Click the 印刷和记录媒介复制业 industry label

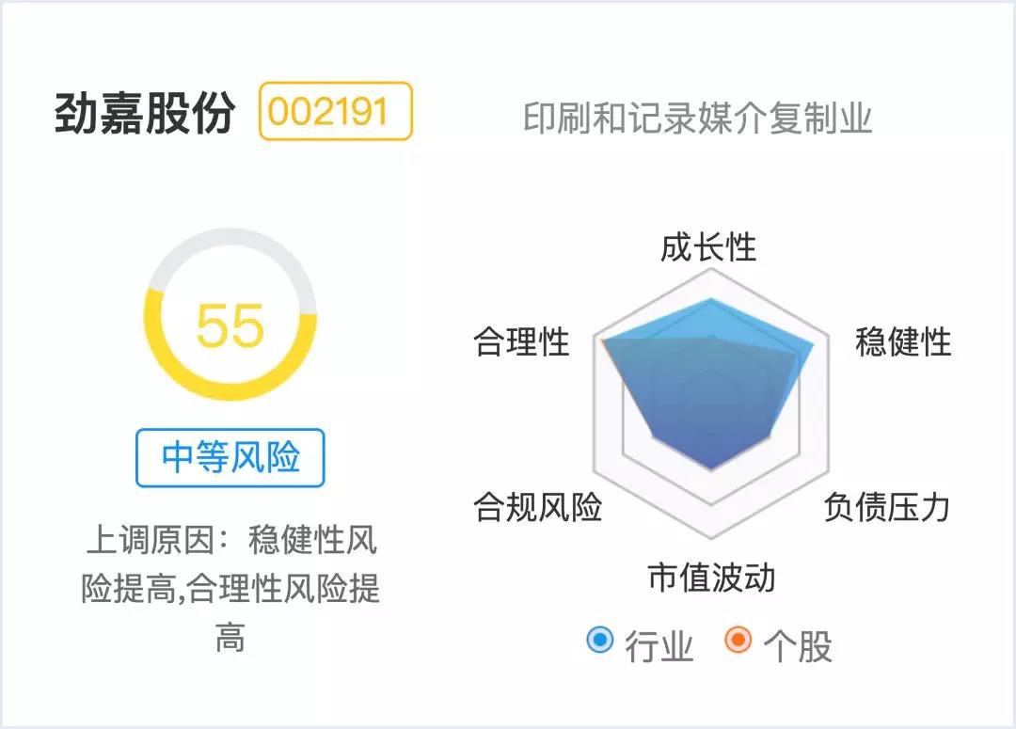(x=698, y=119)
